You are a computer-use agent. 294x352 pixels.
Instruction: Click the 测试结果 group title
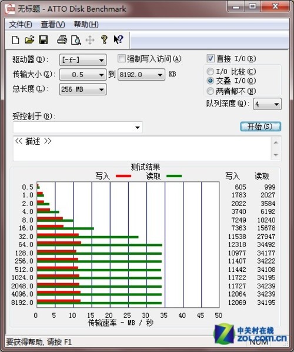point(146,167)
